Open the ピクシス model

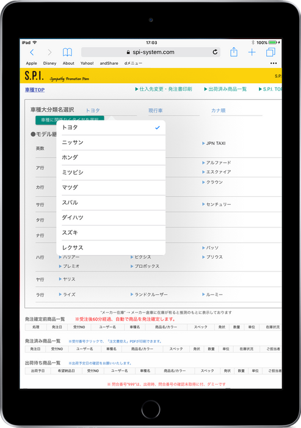(x=140, y=257)
